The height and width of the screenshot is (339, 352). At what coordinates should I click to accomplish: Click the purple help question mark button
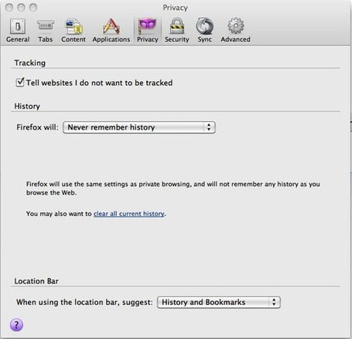[16, 324]
